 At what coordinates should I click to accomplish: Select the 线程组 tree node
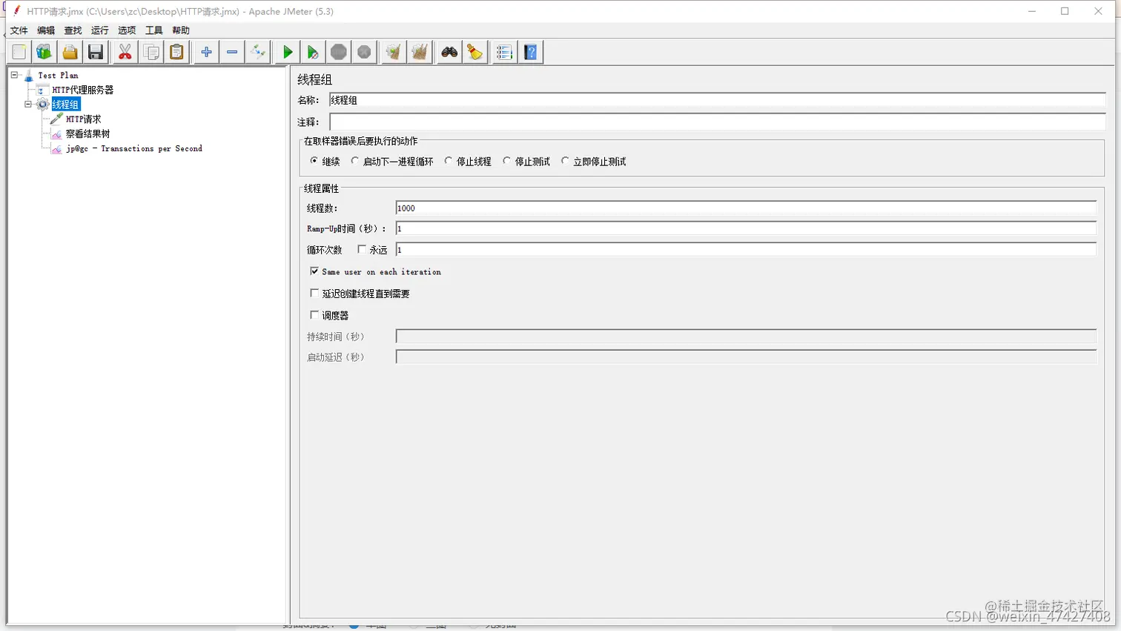[65, 105]
